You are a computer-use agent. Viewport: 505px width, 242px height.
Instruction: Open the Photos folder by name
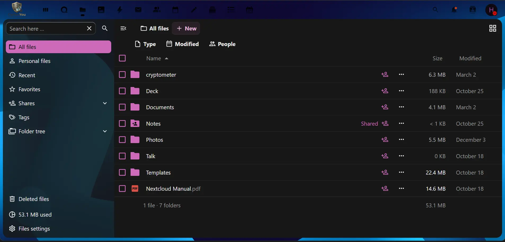point(155,140)
